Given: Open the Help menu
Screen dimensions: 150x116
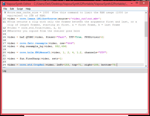Looking at the screenshot, I should click(28, 9).
